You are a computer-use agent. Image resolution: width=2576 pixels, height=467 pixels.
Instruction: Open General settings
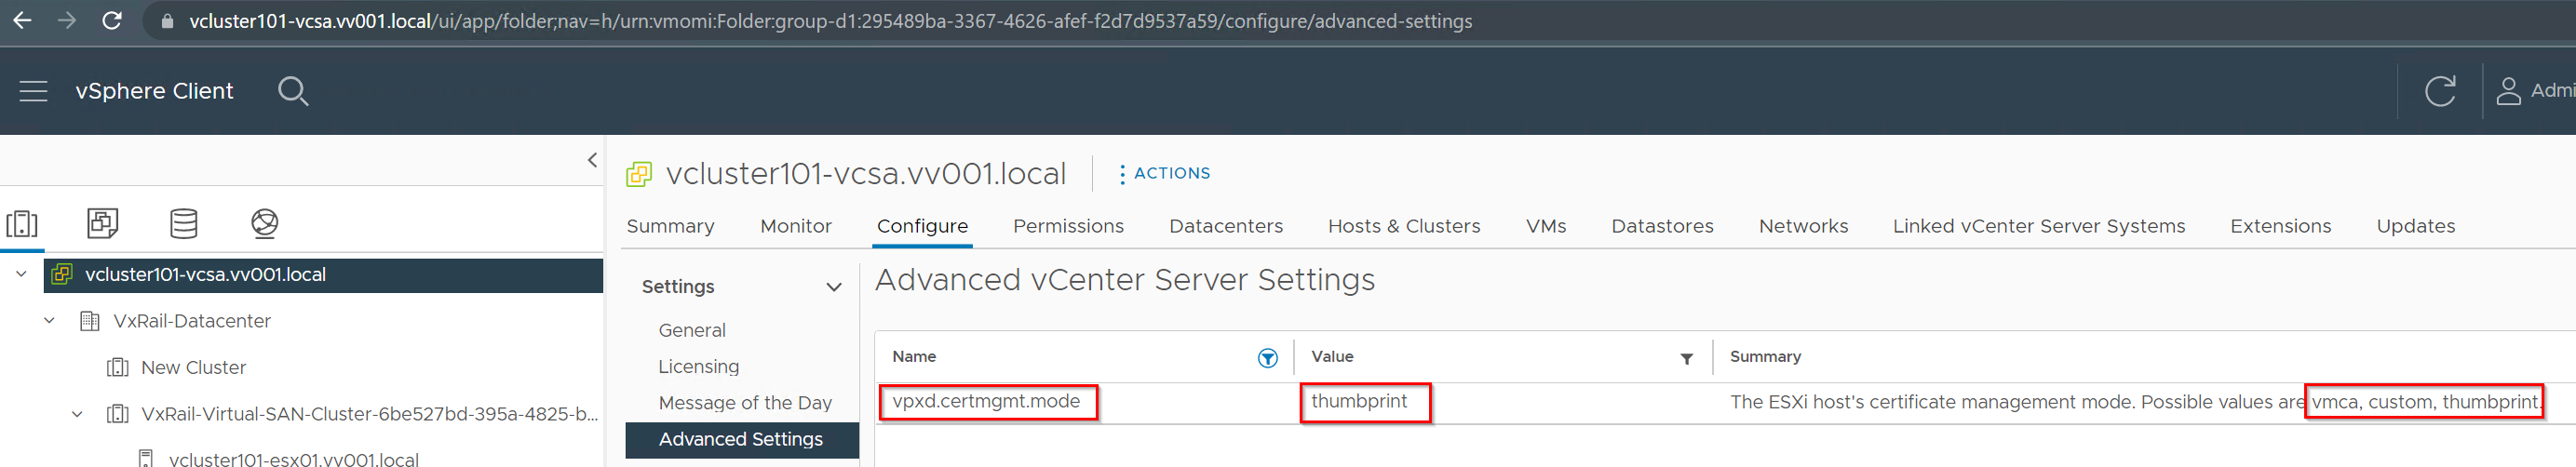692,331
